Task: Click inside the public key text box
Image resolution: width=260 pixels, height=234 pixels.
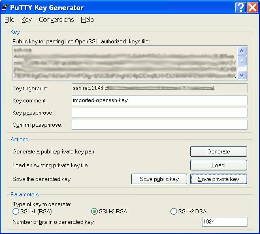Action: 125,63
